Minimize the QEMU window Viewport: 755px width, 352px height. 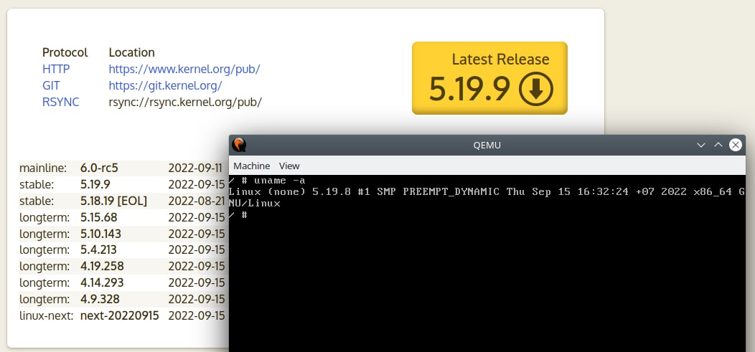[701, 145]
